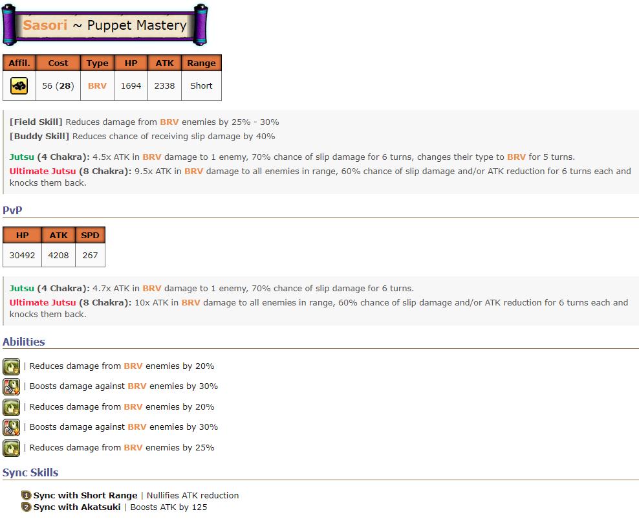The height and width of the screenshot is (521, 639).
Task: Click the 'Type' column header
Action: [x=98, y=63]
